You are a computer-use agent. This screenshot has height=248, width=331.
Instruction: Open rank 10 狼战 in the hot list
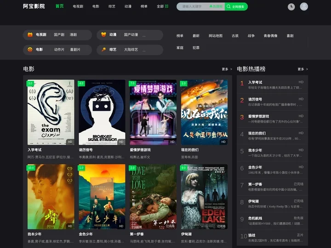tap(272, 238)
